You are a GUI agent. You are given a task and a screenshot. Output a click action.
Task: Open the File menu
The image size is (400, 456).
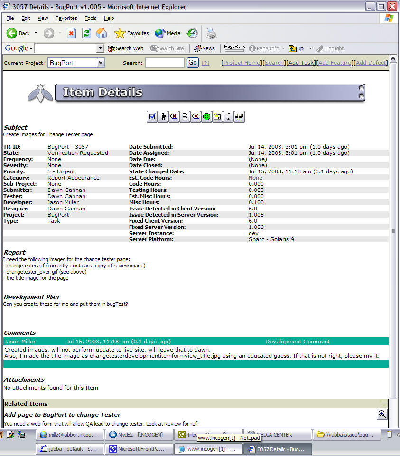[x=10, y=18]
